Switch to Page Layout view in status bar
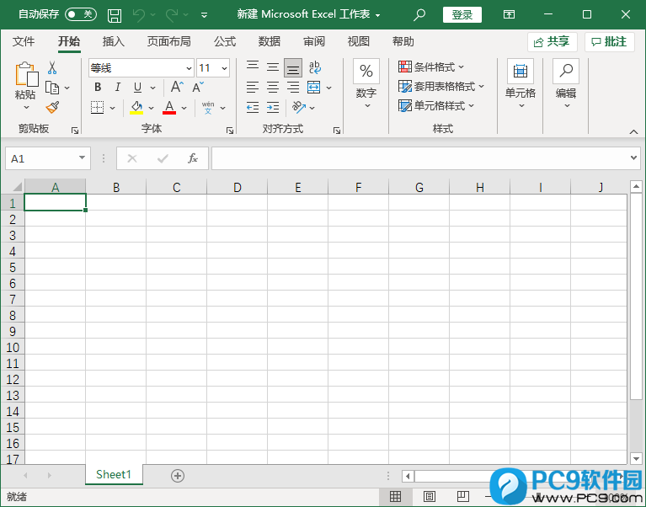 [430, 497]
